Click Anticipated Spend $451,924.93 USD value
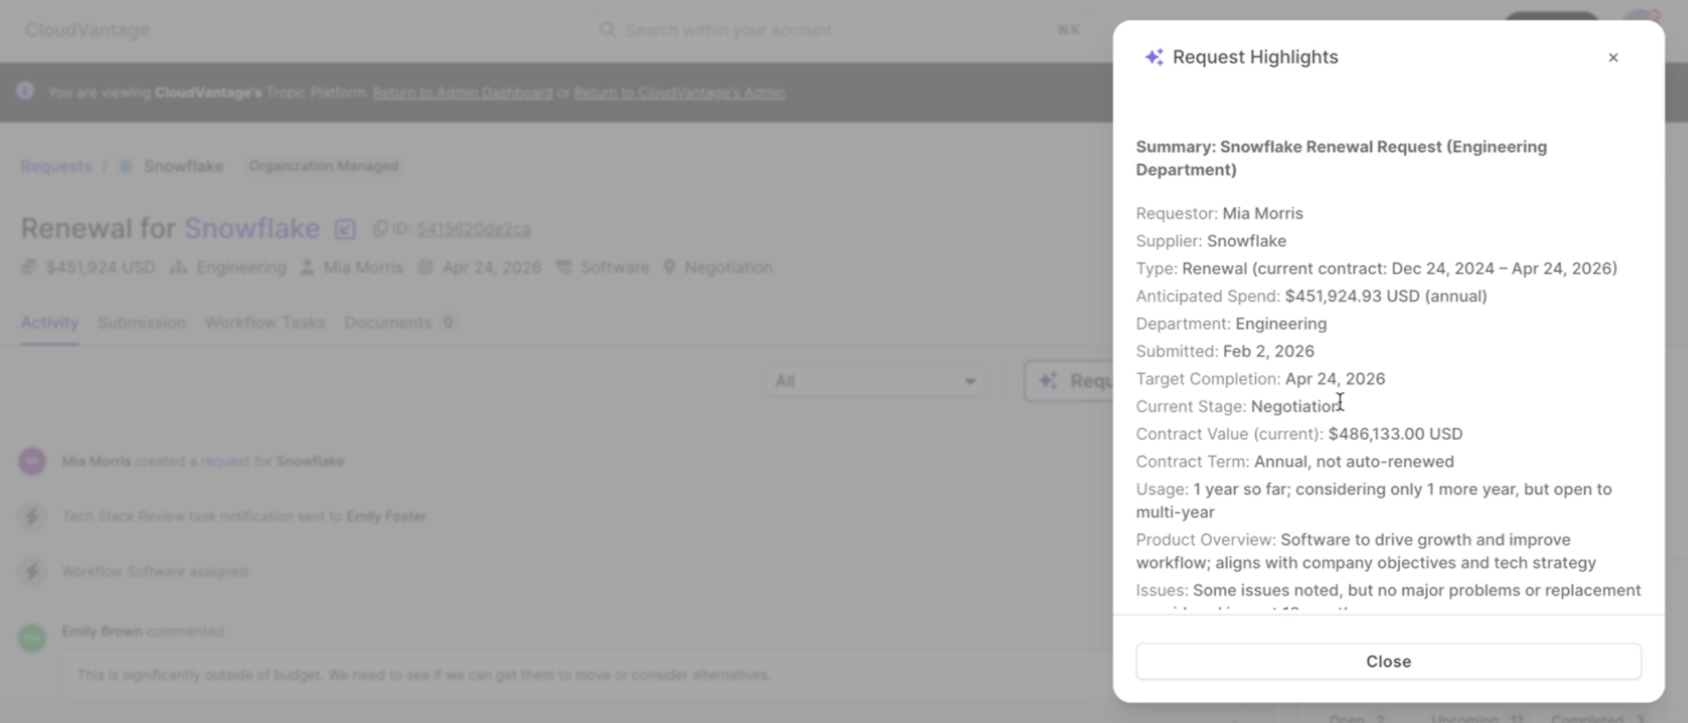The image size is (1688, 723). coord(1386,296)
